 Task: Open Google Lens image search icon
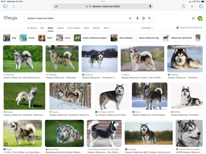(x=144, y=18)
